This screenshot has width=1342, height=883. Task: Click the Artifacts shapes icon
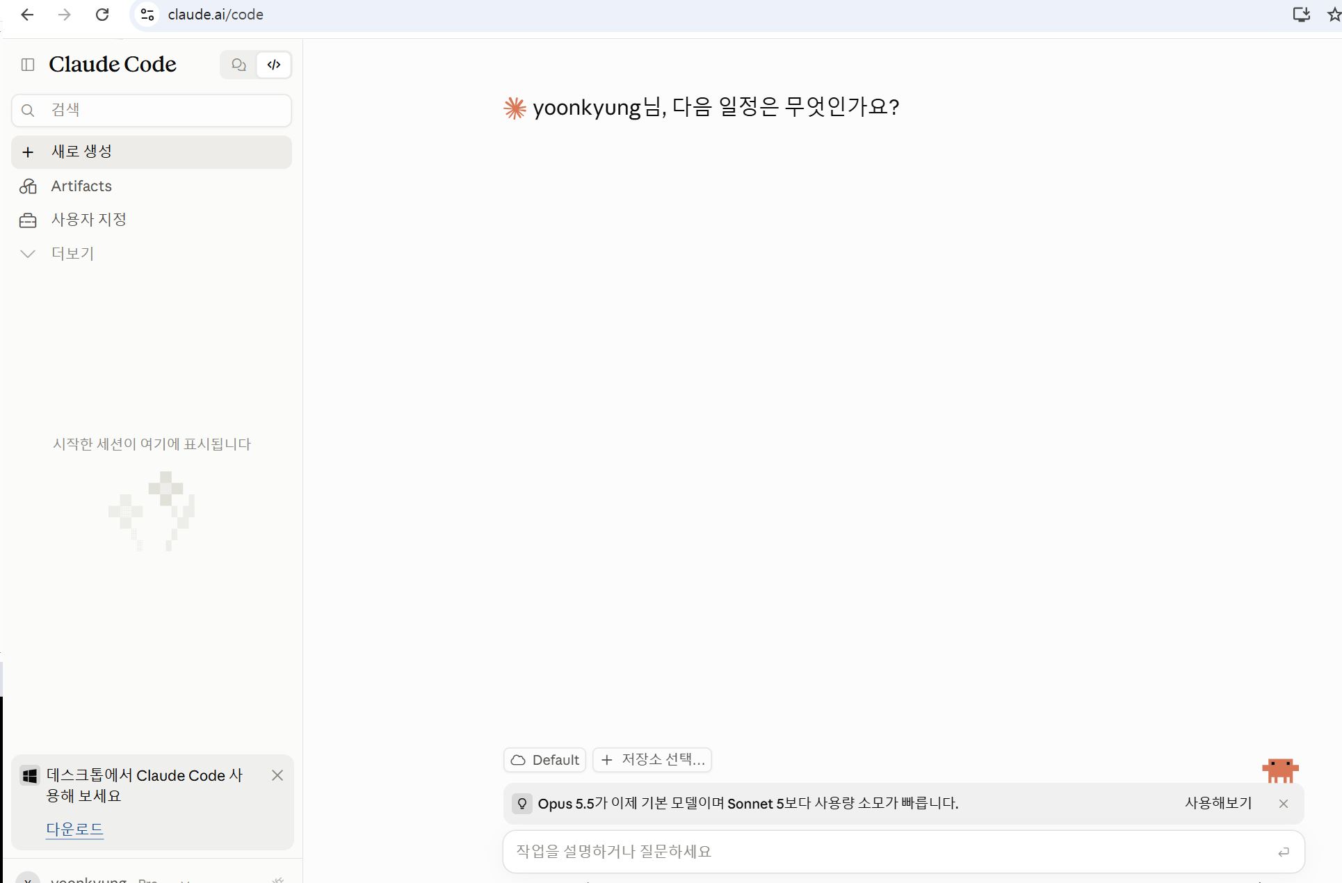coord(28,186)
